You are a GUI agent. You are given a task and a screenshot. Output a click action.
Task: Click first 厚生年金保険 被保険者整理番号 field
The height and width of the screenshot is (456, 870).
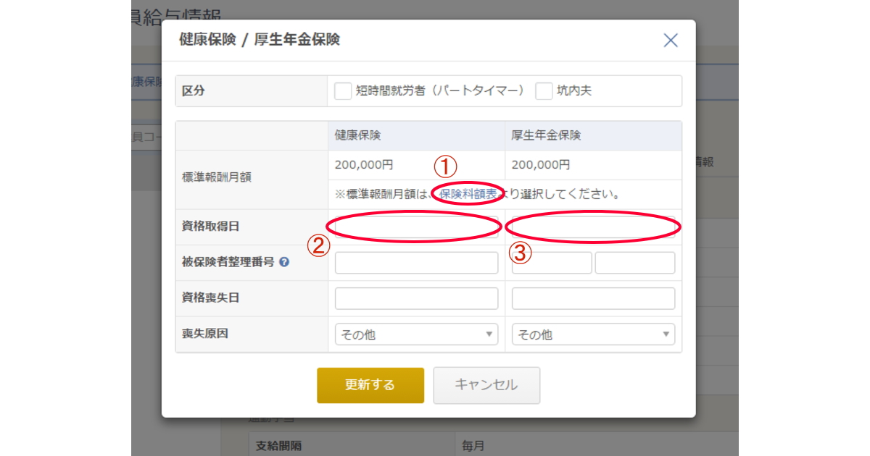(552, 263)
